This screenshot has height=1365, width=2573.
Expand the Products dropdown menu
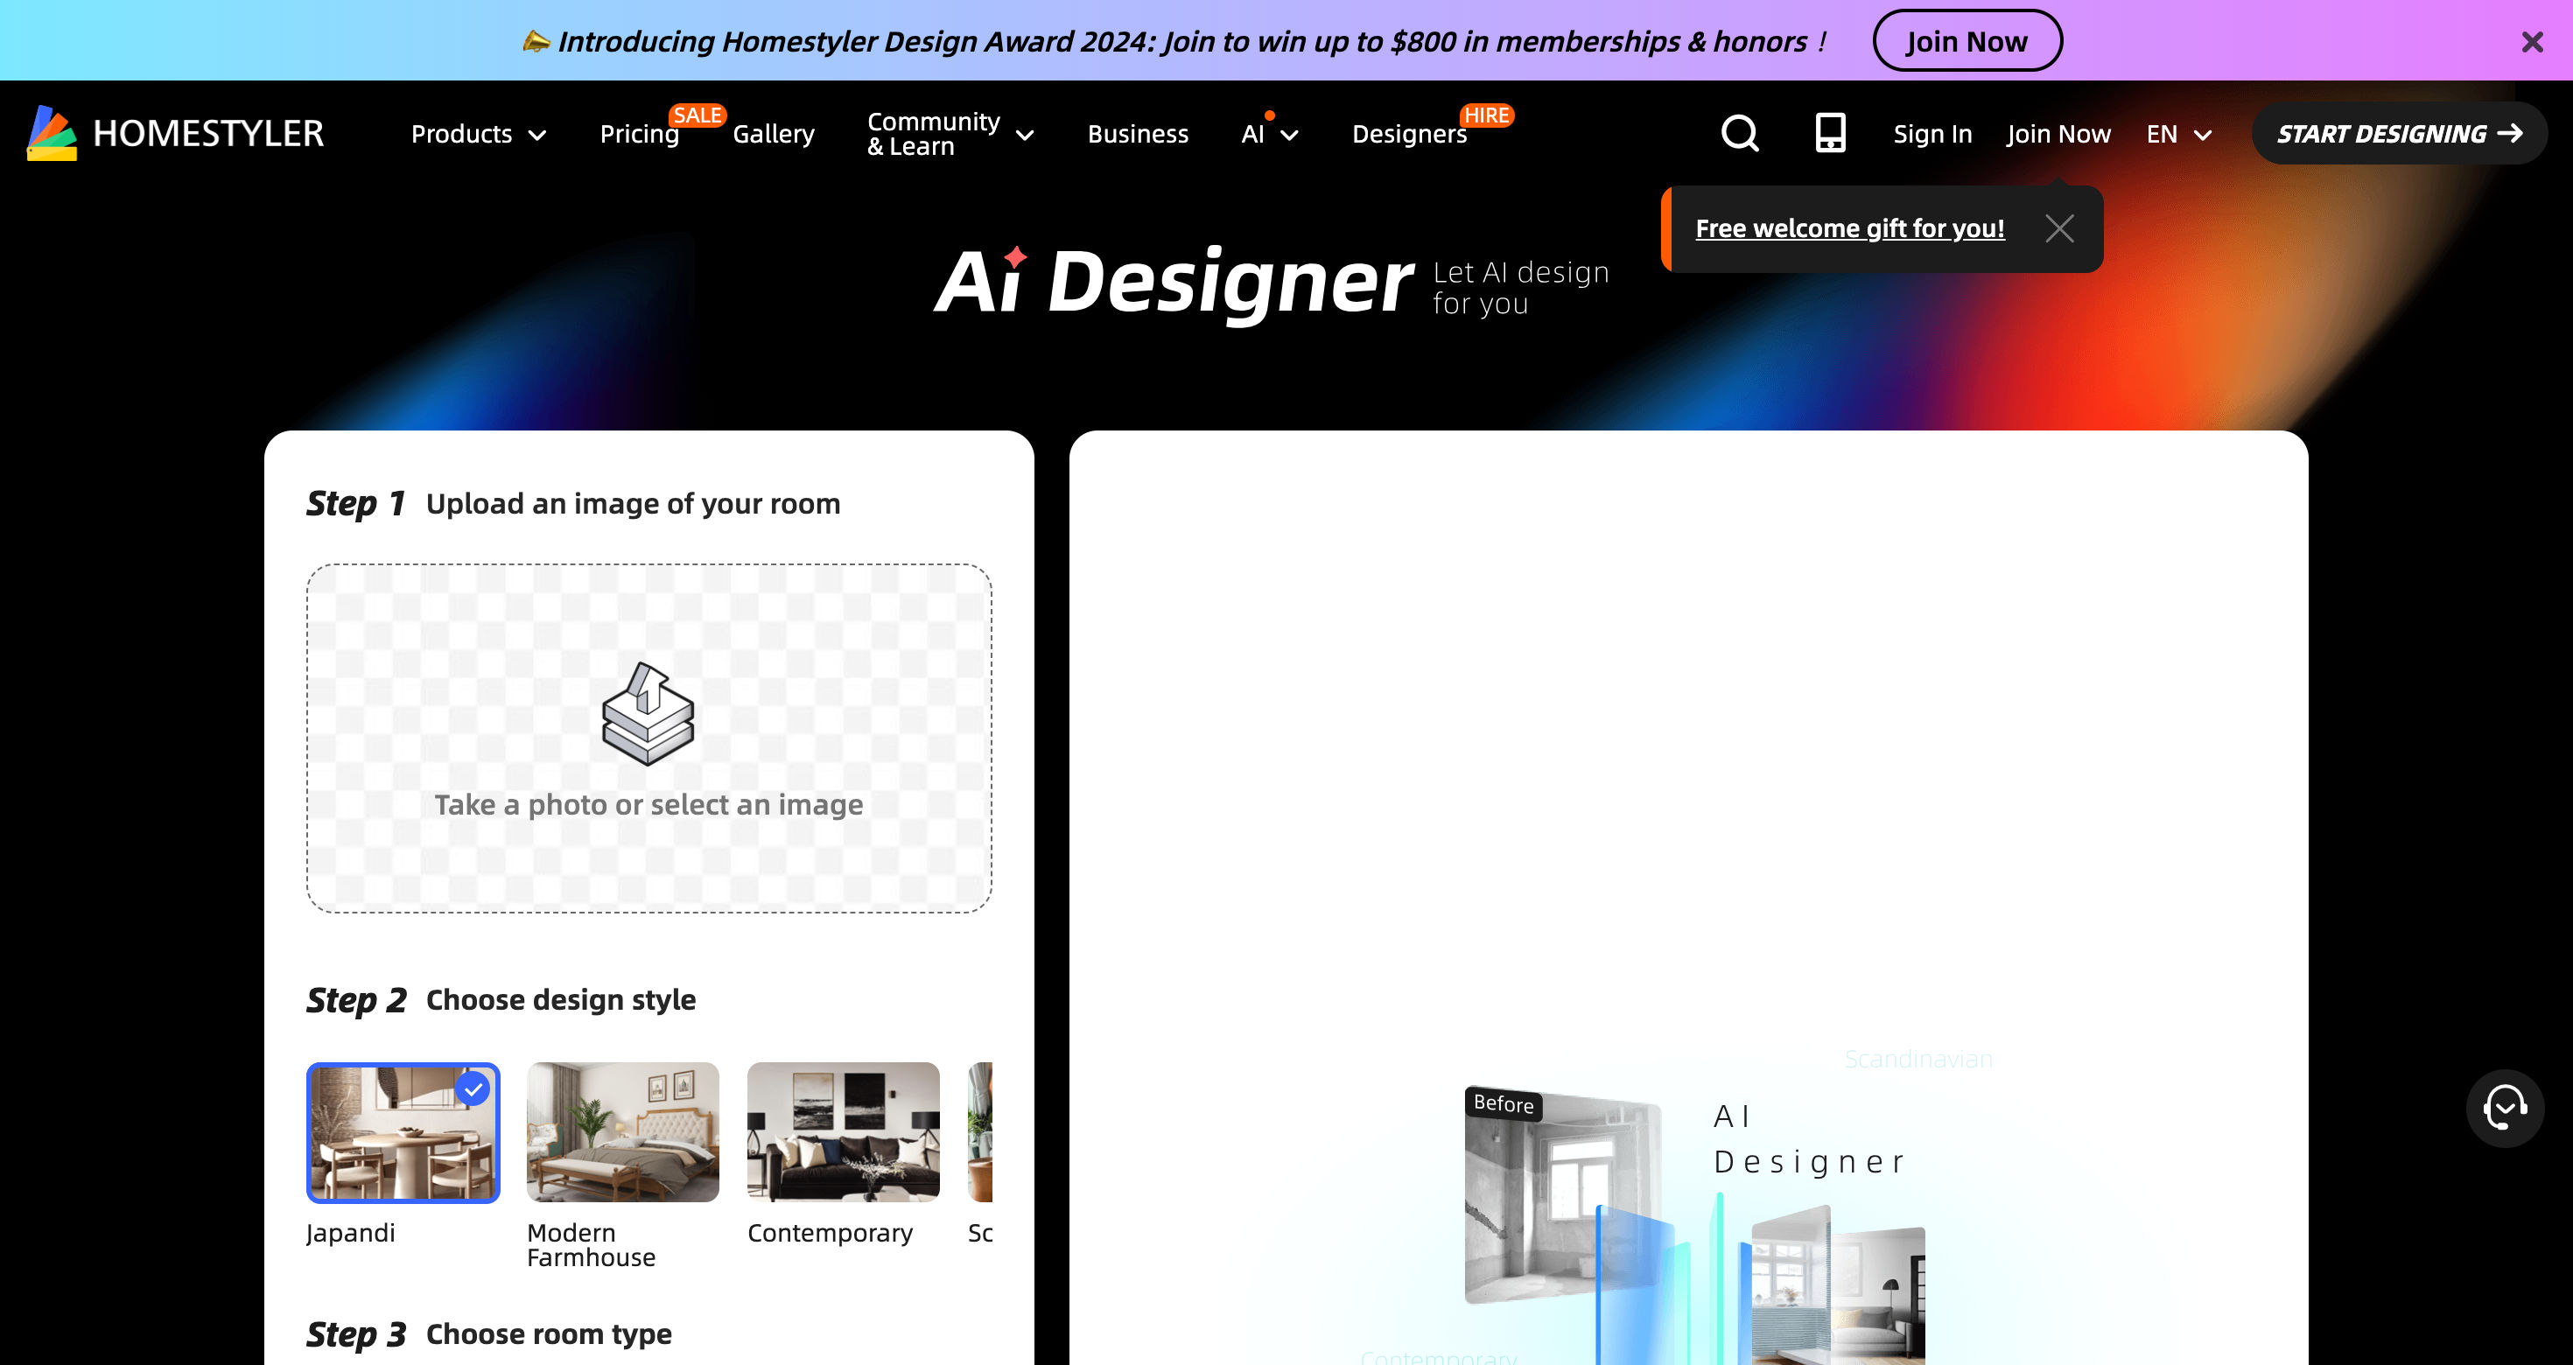(x=479, y=134)
